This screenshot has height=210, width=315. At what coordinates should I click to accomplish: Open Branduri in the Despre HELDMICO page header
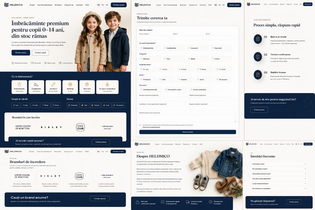[x=178, y=144]
